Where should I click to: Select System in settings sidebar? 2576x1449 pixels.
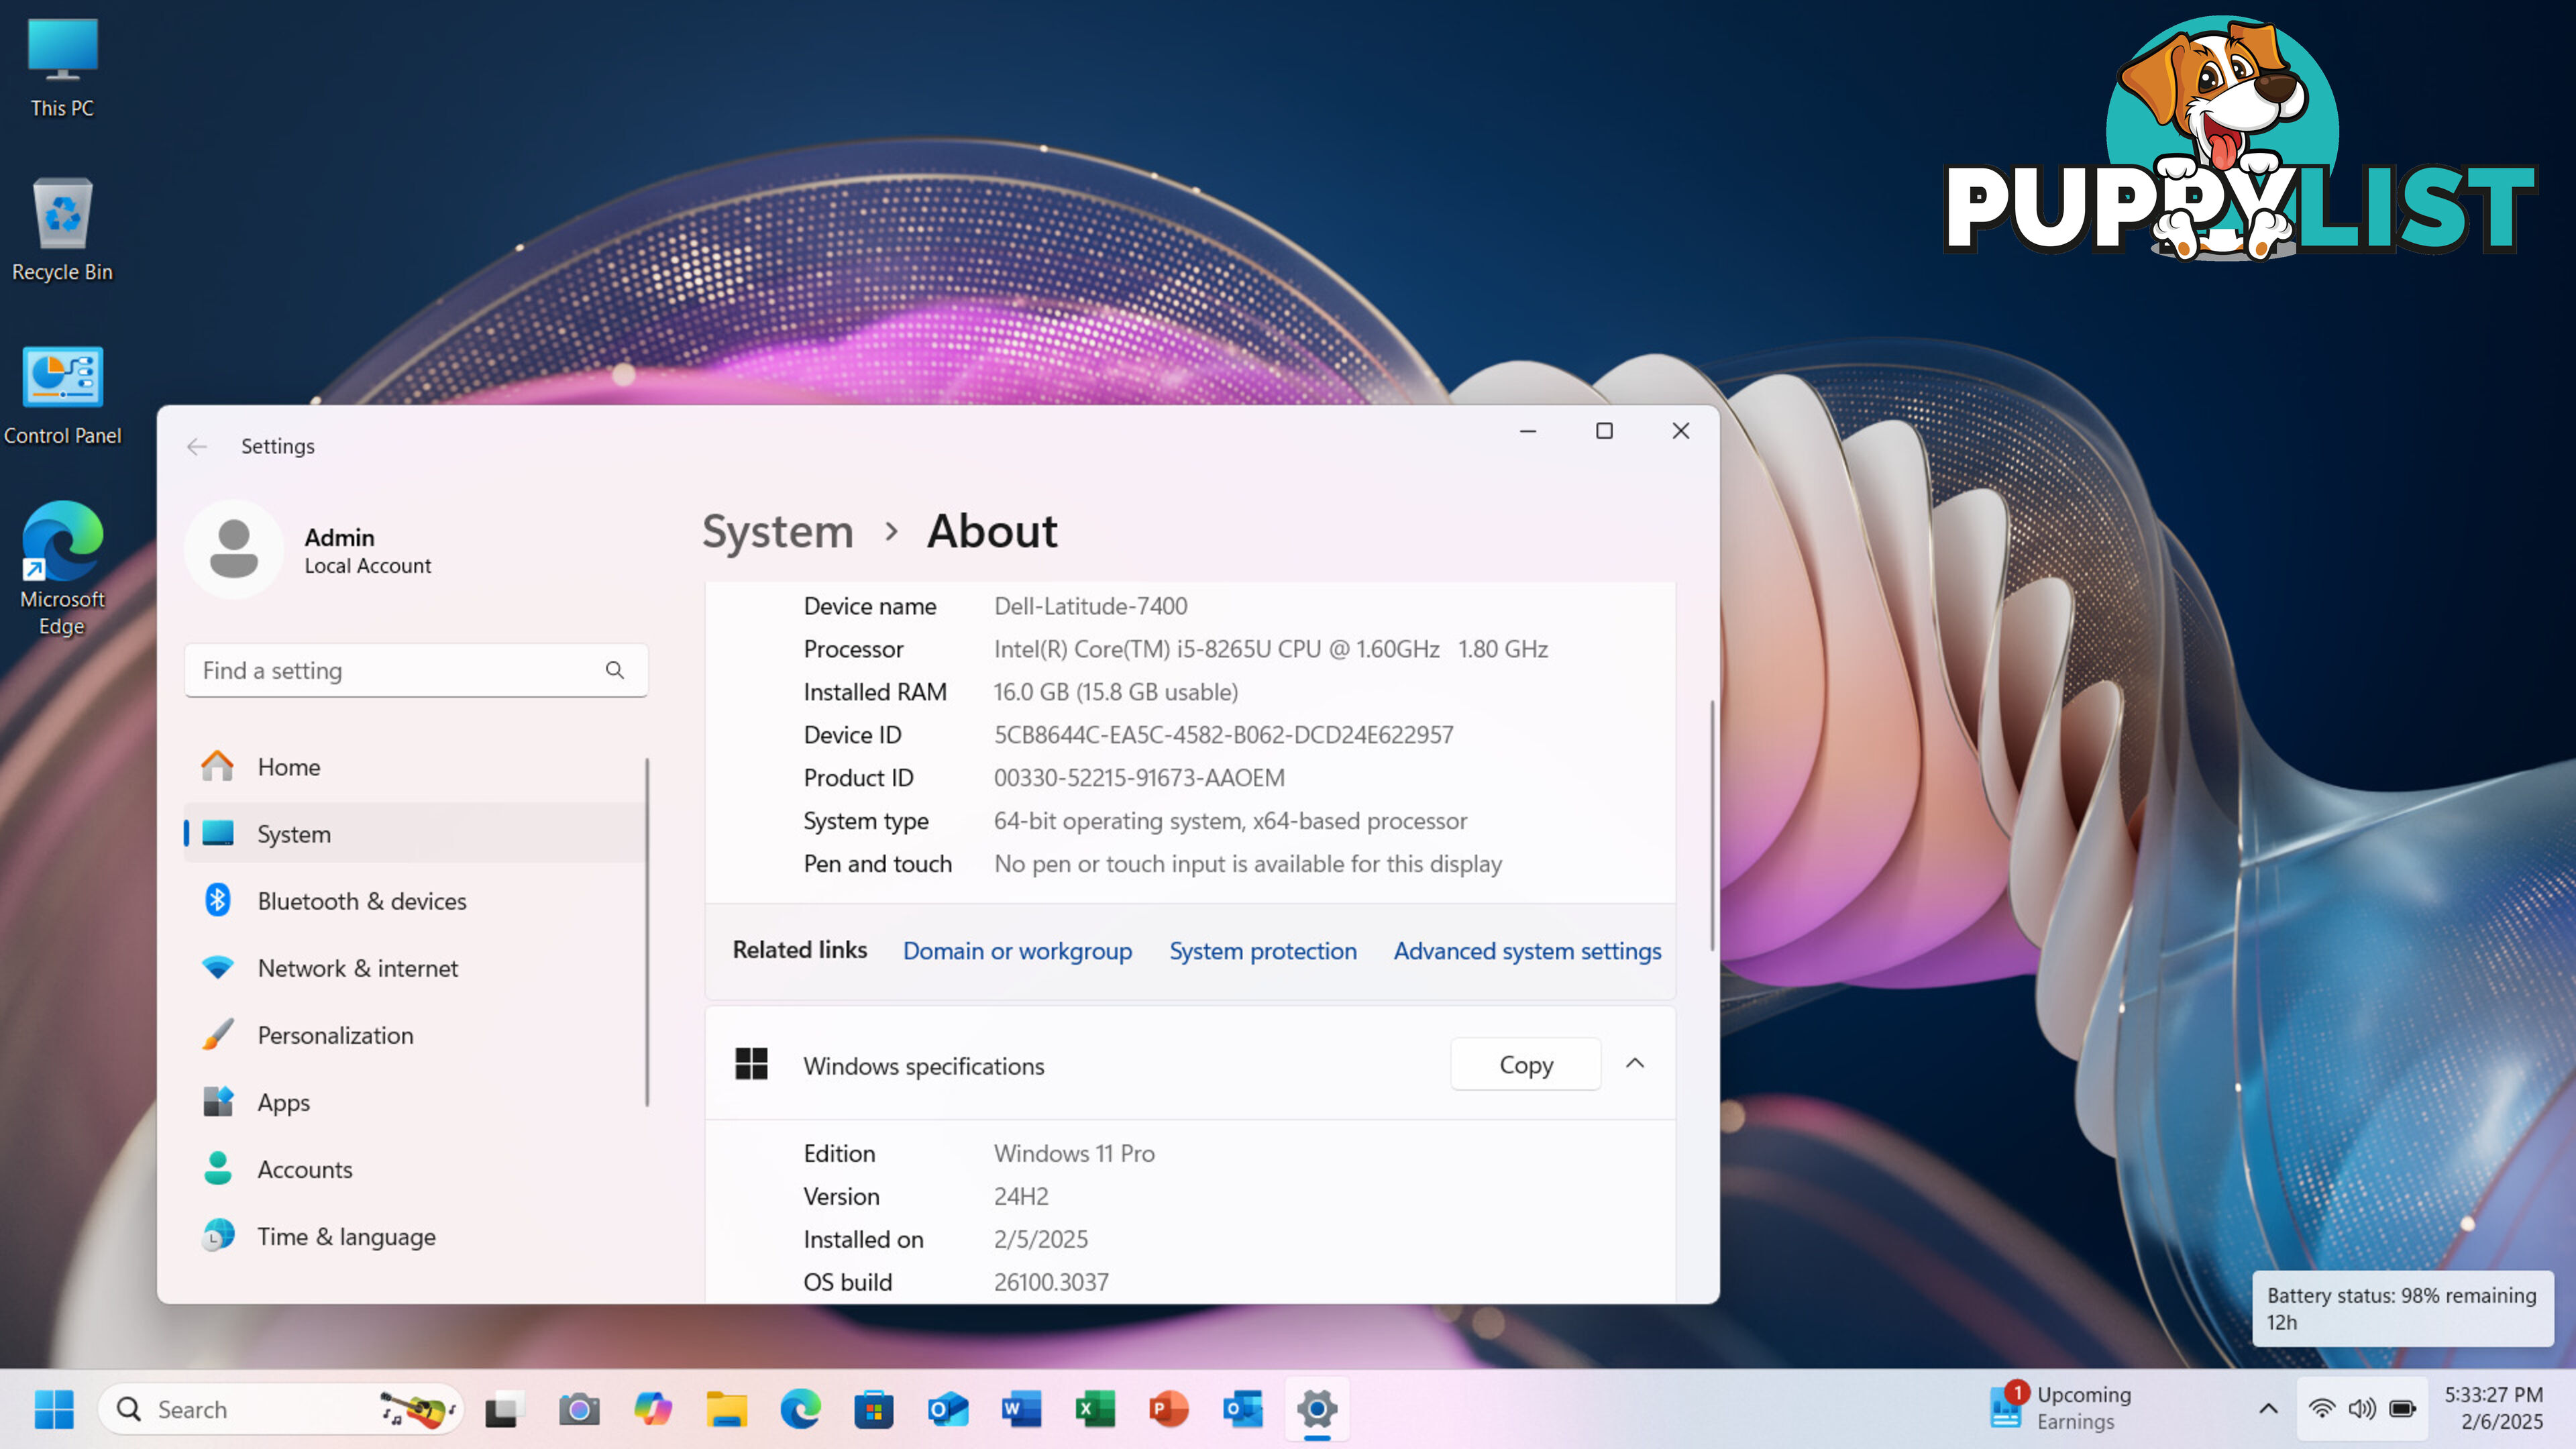click(415, 834)
